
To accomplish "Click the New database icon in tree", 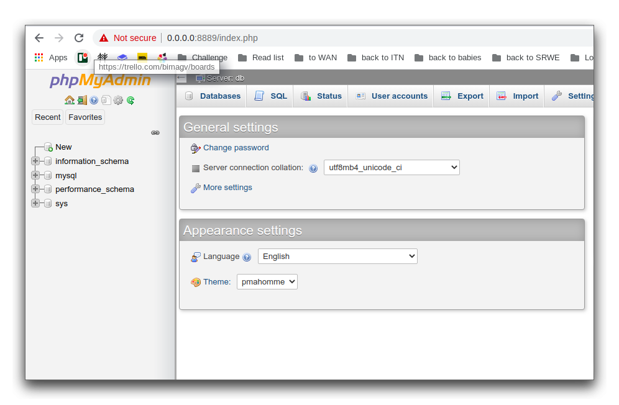I will point(48,147).
